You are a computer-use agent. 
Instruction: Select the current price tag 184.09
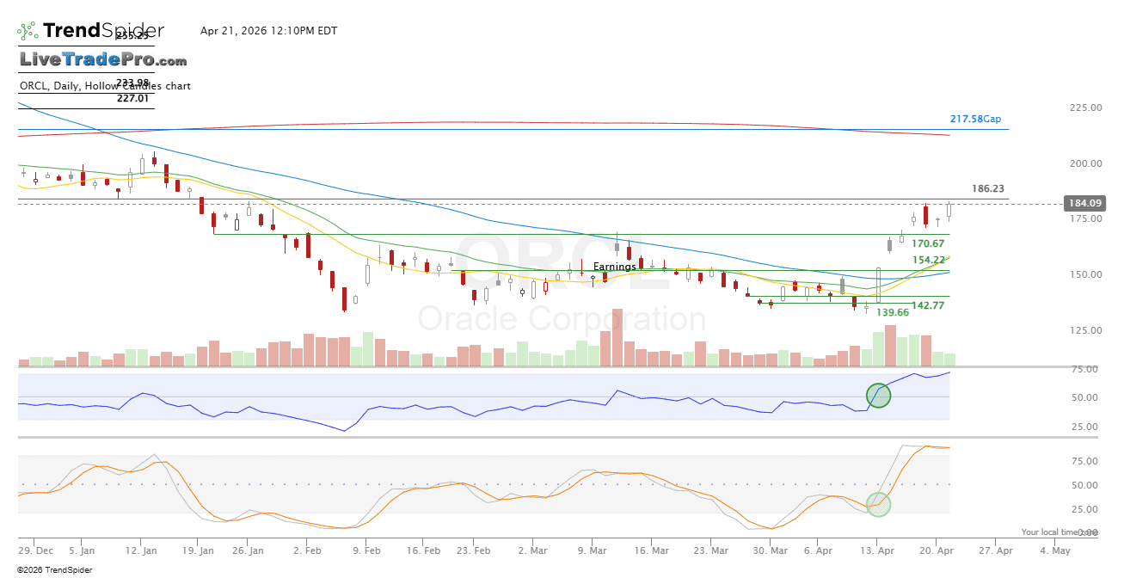(1084, 204)
